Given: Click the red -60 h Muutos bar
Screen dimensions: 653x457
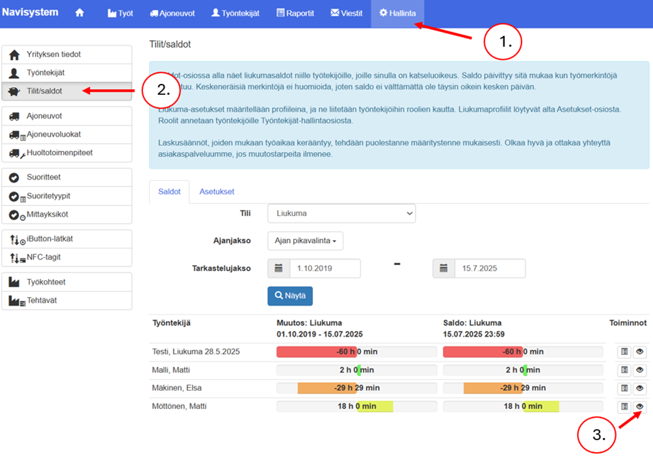Looking at the screenshot, I should coord(317,352).
